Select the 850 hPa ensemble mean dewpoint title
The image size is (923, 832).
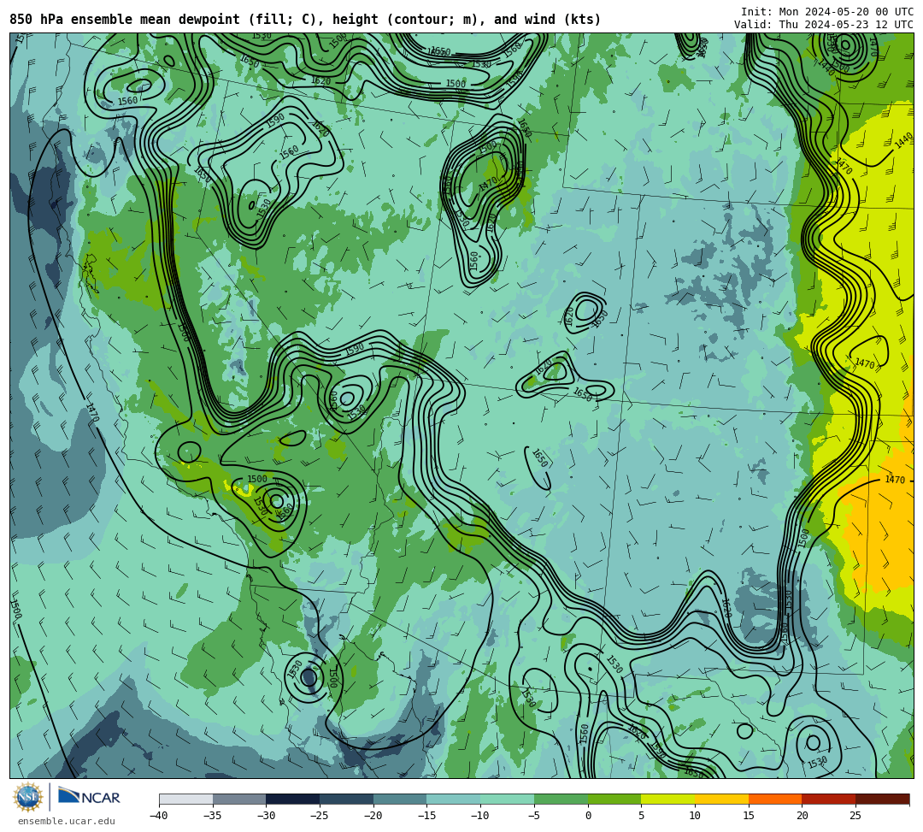(305, 20)
